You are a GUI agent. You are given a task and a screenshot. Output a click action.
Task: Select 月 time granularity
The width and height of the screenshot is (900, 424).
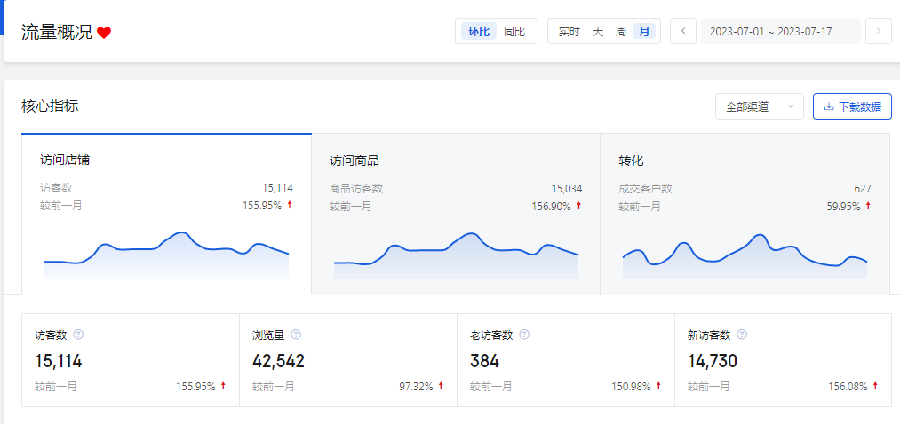click(644, 31)
